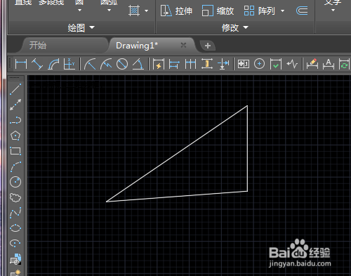Open the Tolerance tool
This screenshot has height=276, width=351.
244,64
